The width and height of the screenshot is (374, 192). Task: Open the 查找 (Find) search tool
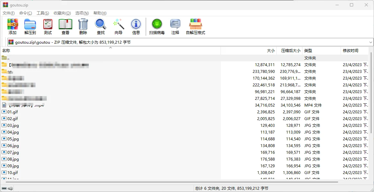click(x=100, y=26)
